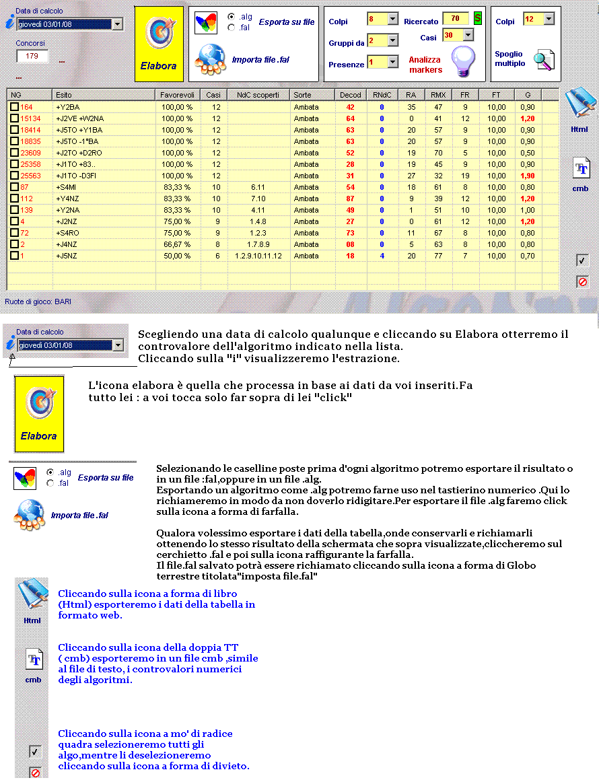Click the 'Ruote di gioco: BARI' status text

click(38, 302)
